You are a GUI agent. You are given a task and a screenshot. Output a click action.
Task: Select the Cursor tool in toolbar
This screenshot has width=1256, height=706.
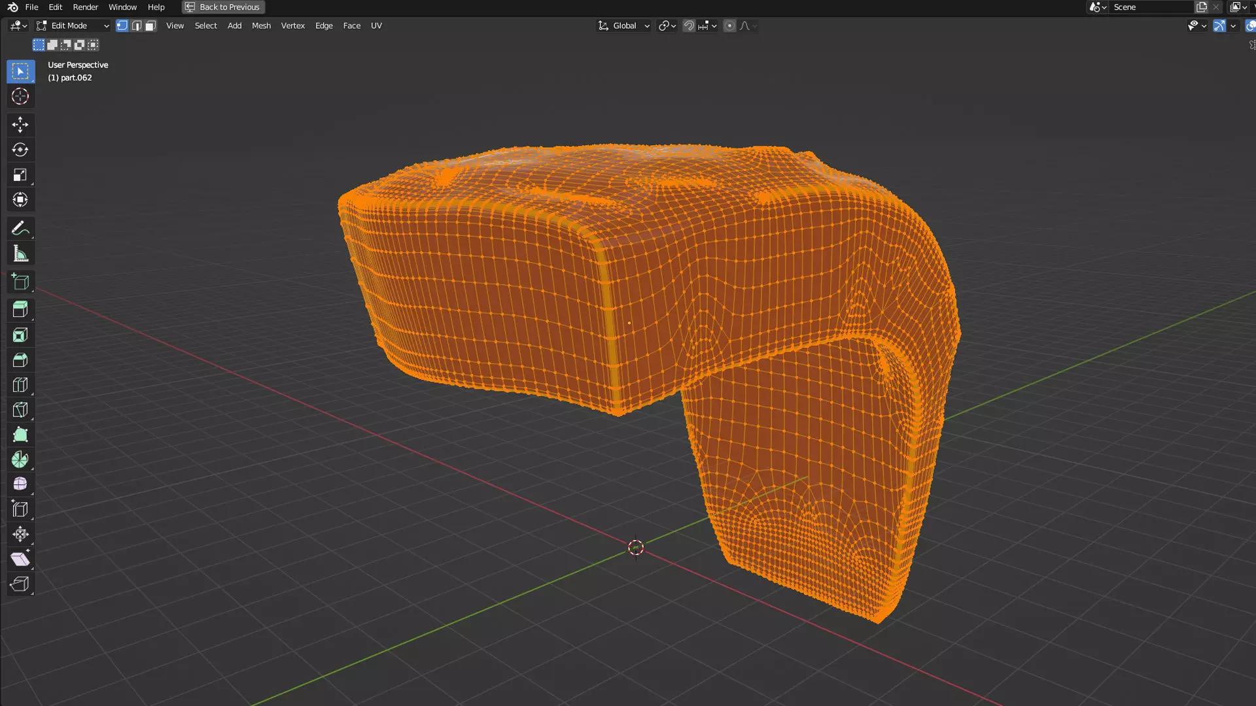20,97
